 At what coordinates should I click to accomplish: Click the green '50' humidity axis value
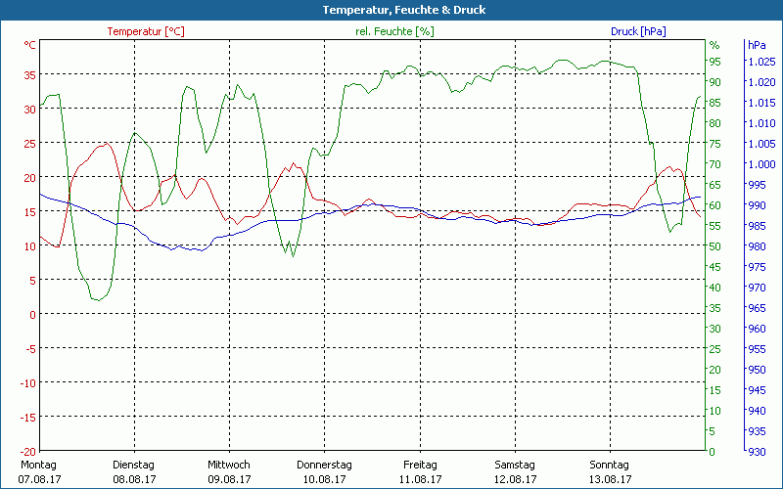pos(715,246)
